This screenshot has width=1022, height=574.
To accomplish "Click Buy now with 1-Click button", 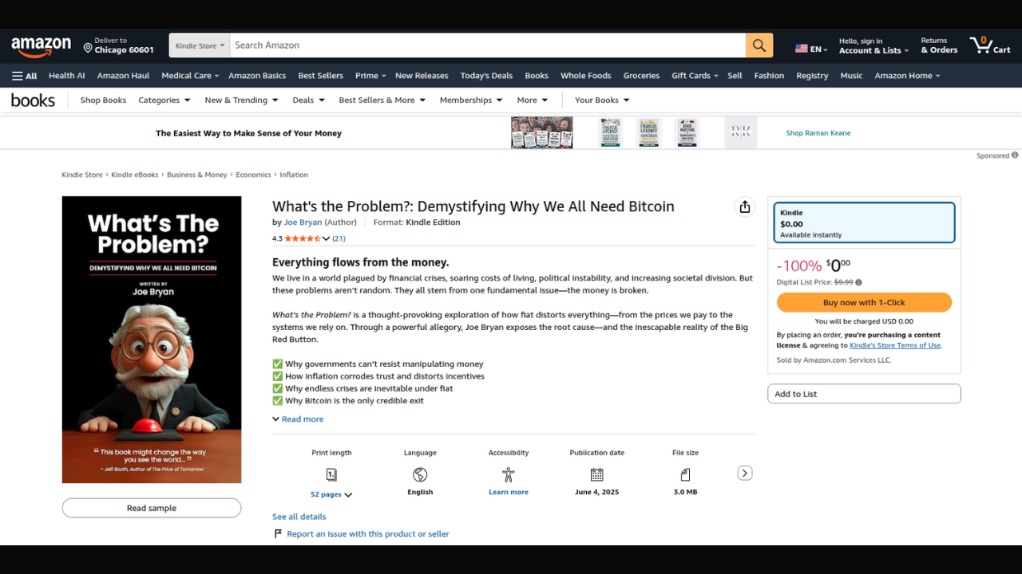I will [x=864, y=303].
